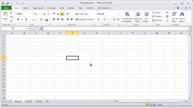The width and height of the screenshot is (193, 108).
Task: Toggle Italic formatting
Action: click(22, 19)
